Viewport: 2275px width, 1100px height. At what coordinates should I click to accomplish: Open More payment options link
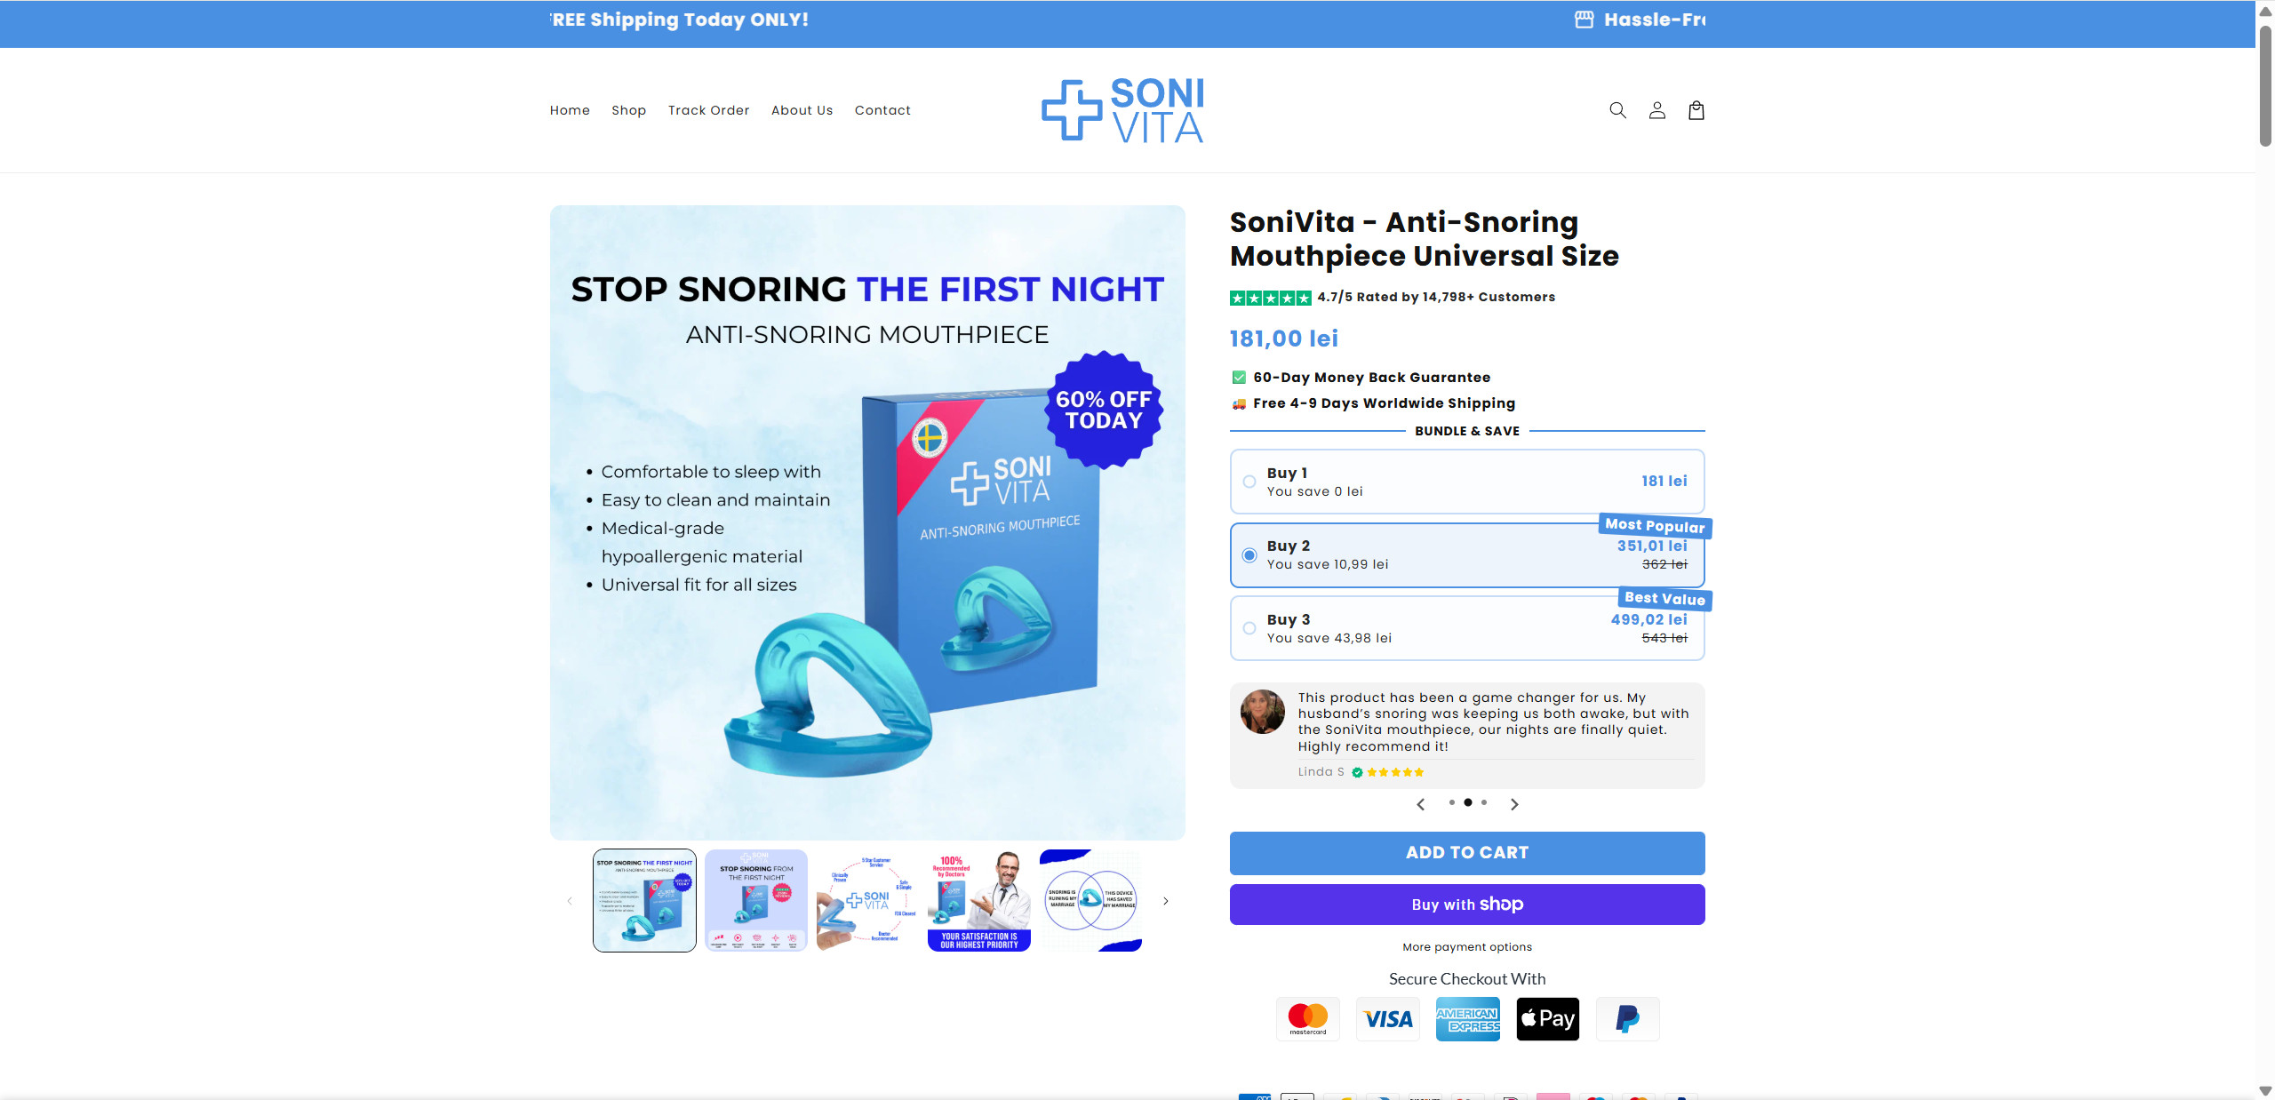click(1467, 947)
